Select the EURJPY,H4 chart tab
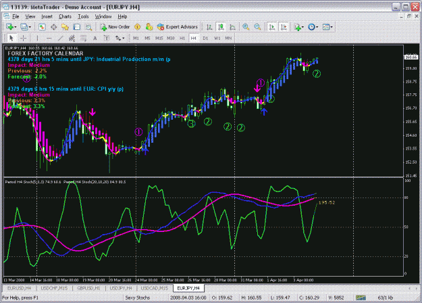The image size is (422, 303). tap(188, 288)
